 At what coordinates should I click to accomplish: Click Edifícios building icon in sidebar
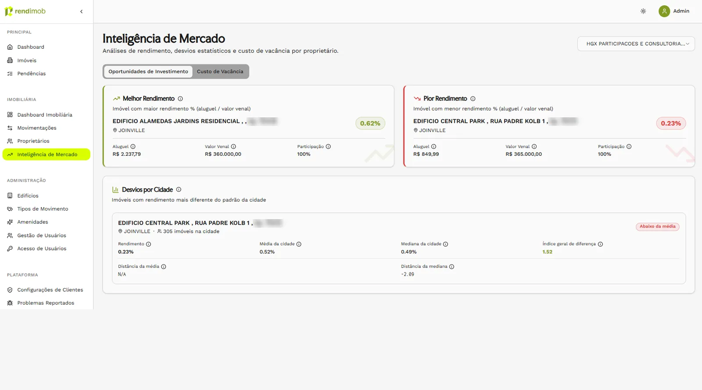click(10, 196)
